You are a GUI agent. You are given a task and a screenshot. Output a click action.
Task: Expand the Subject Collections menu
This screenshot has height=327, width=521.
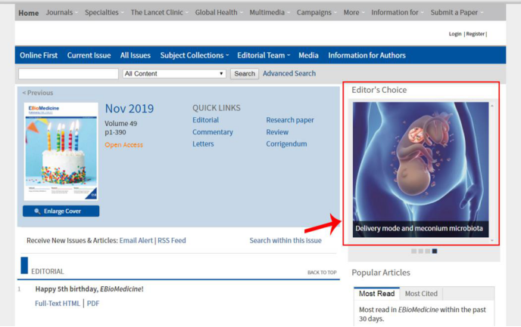pos(195,55)
